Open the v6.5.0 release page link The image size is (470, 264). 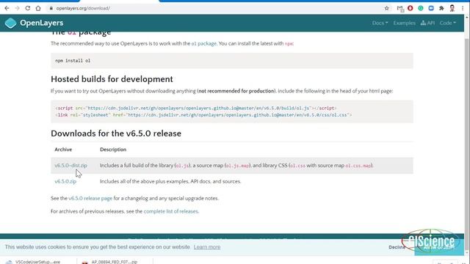click(x=90, y=199)
